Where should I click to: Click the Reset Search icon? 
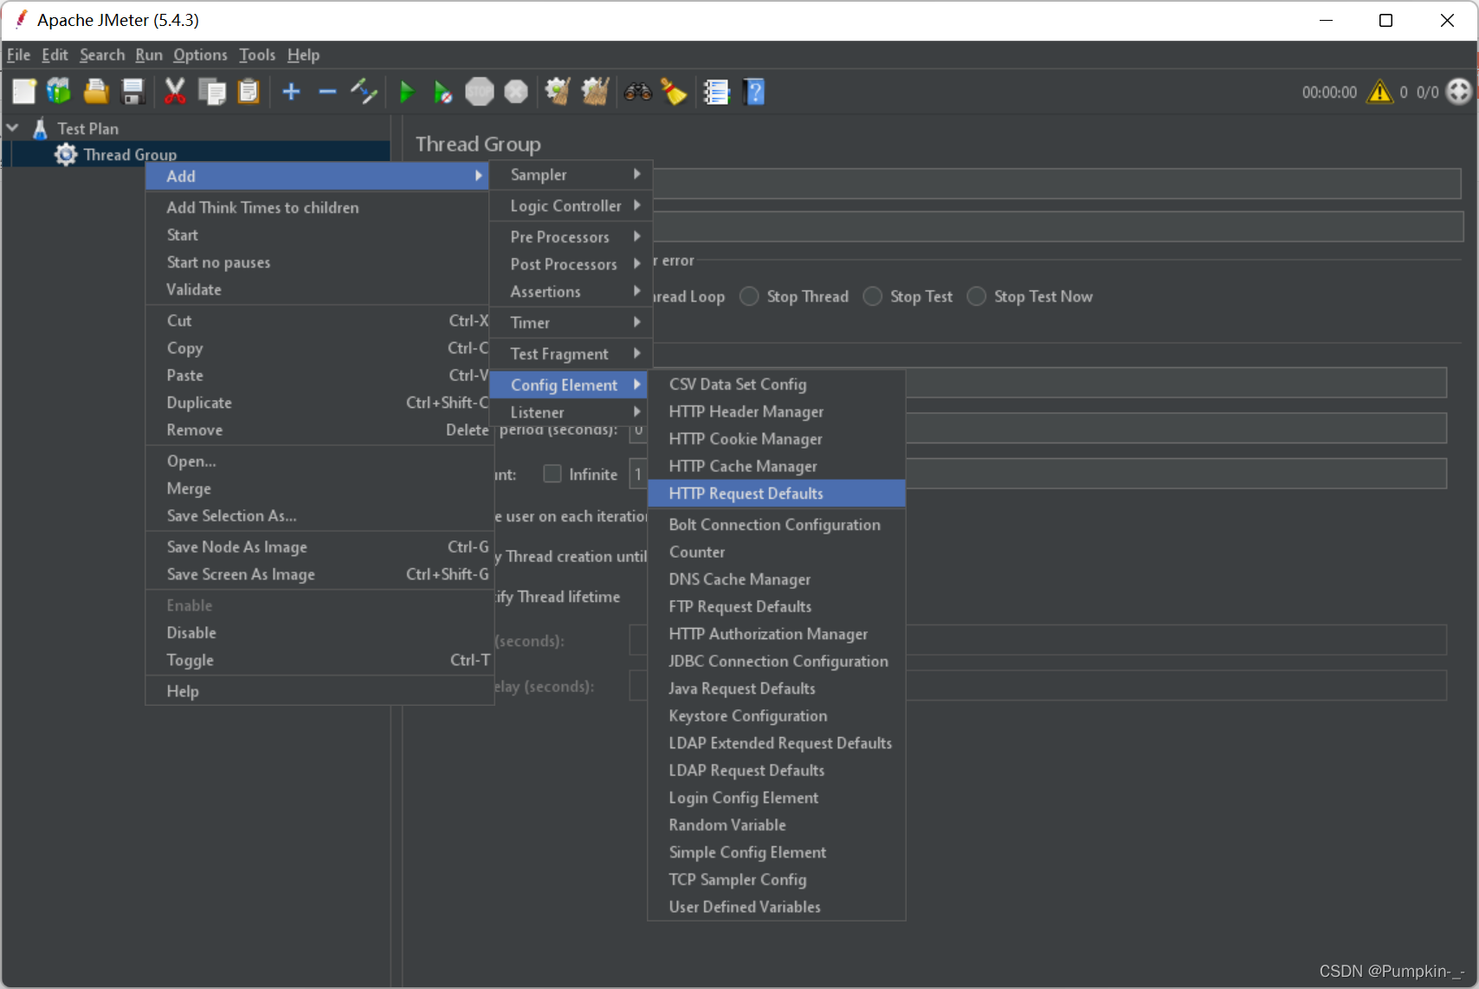coord(674,91)
